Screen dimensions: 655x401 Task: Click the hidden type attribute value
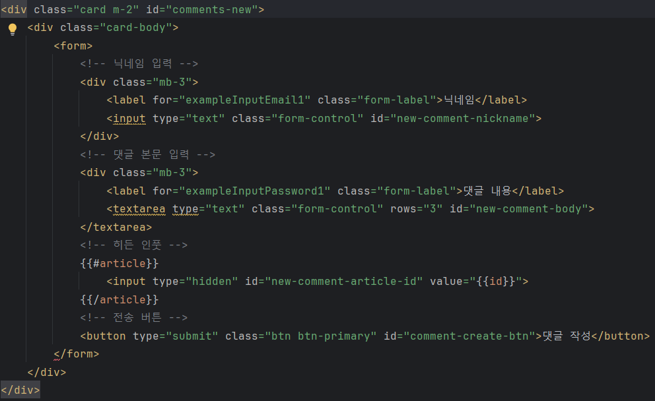pos(211,282)
